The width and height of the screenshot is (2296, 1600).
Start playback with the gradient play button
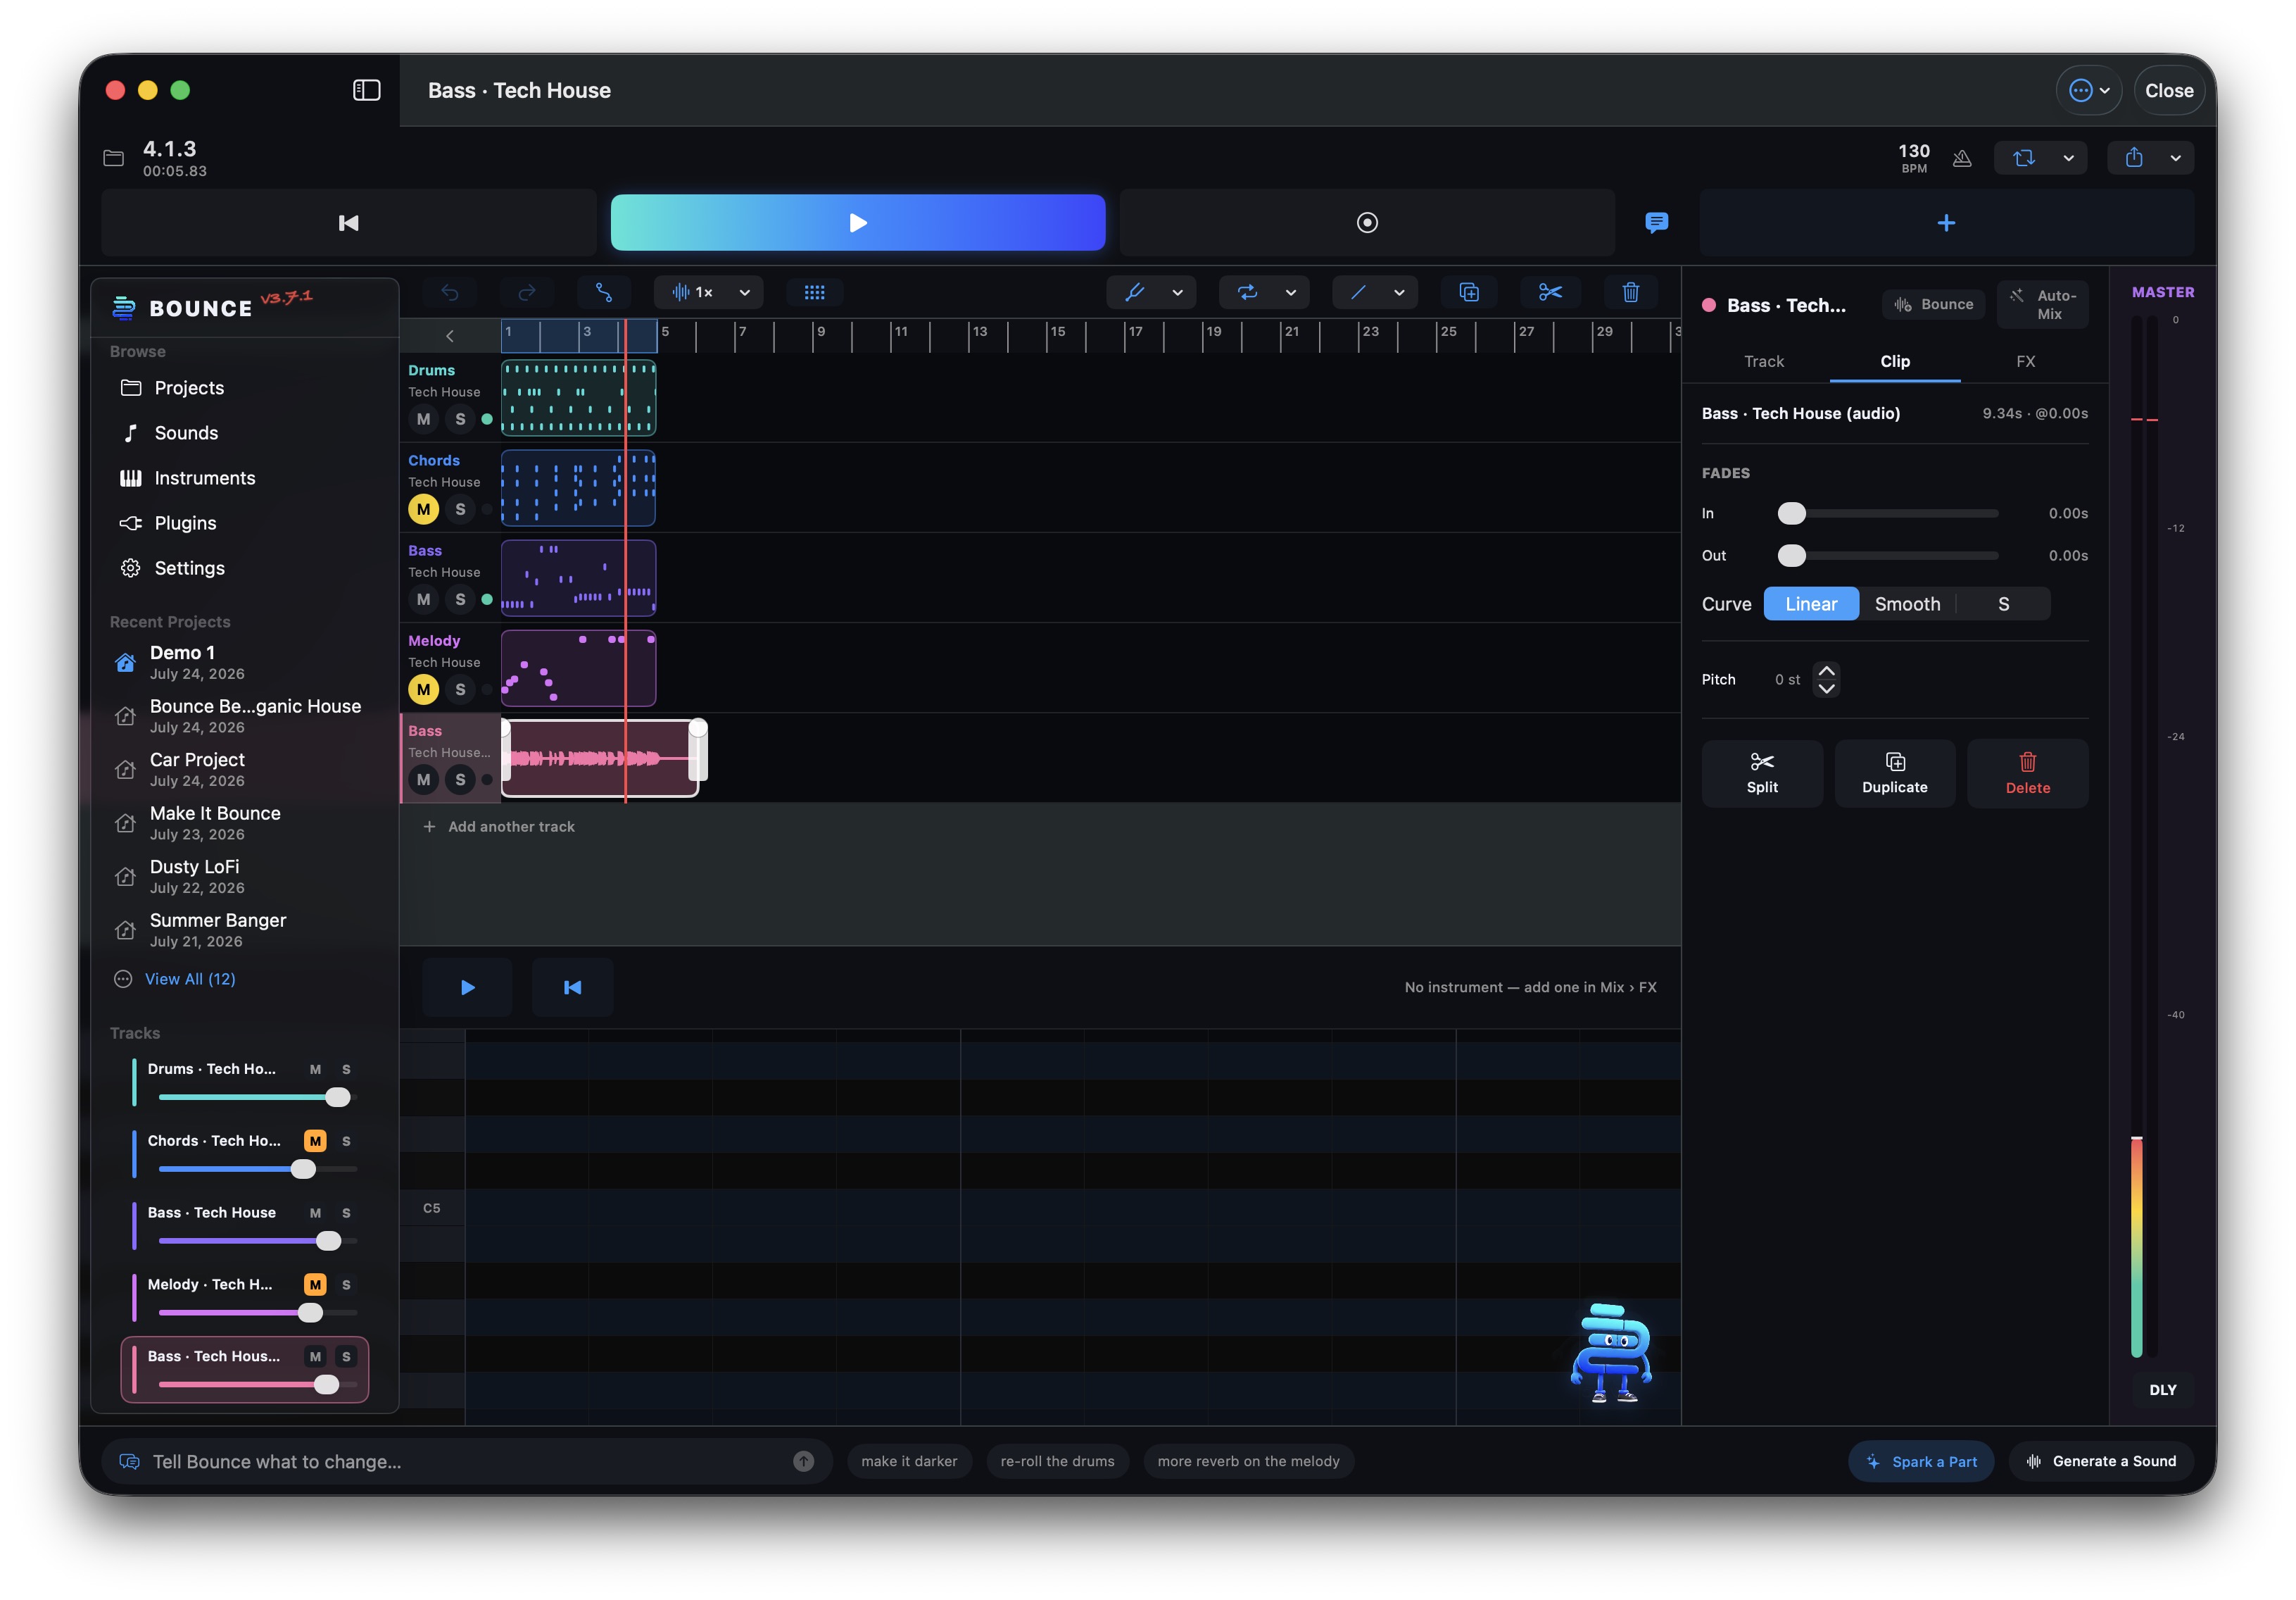click(857, 222)
